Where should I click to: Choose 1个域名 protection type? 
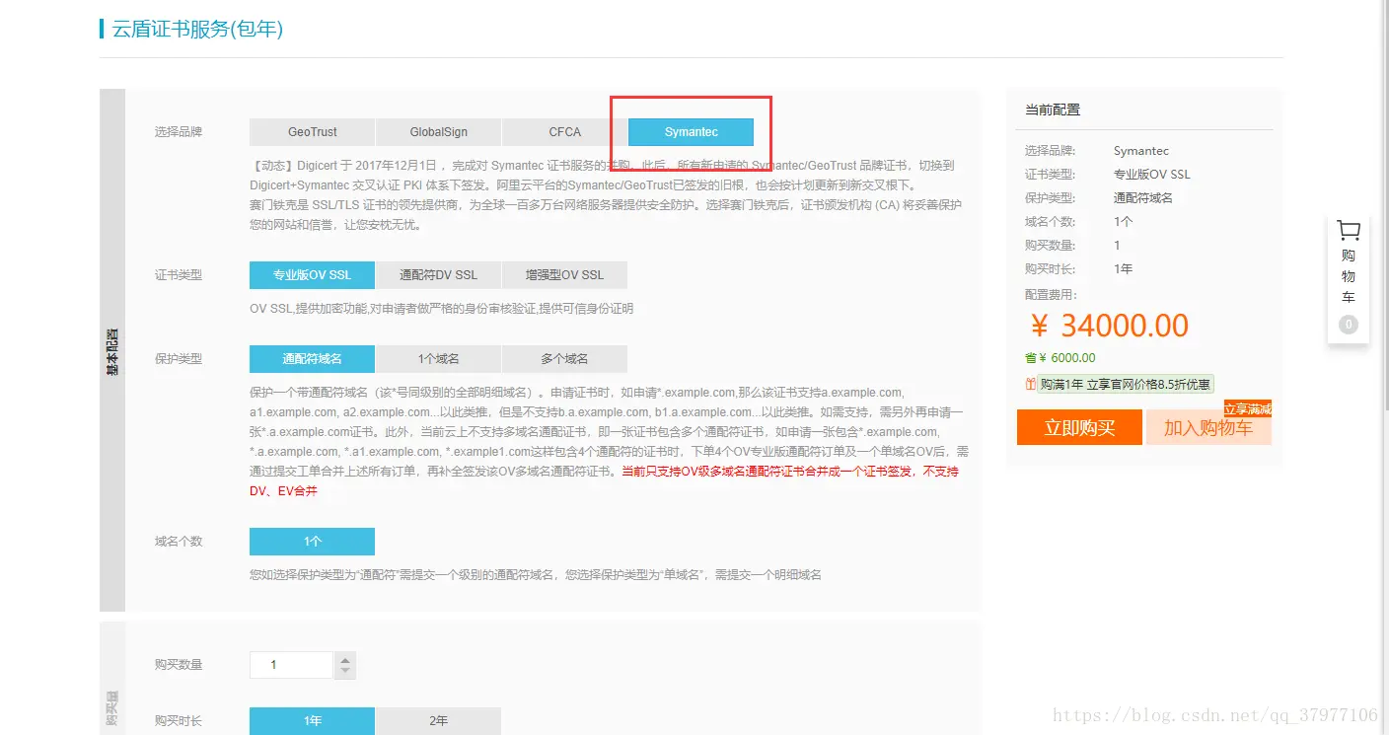click(439, 359)
